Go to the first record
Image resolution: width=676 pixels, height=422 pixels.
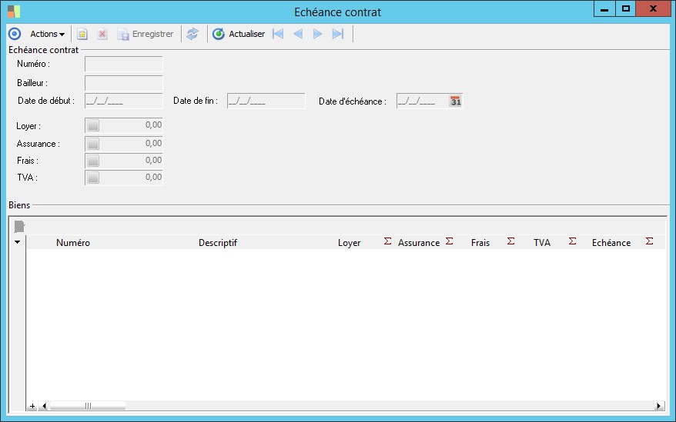(278, 34)
